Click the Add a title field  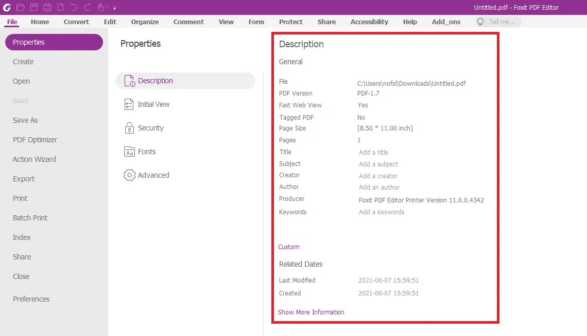373,153
